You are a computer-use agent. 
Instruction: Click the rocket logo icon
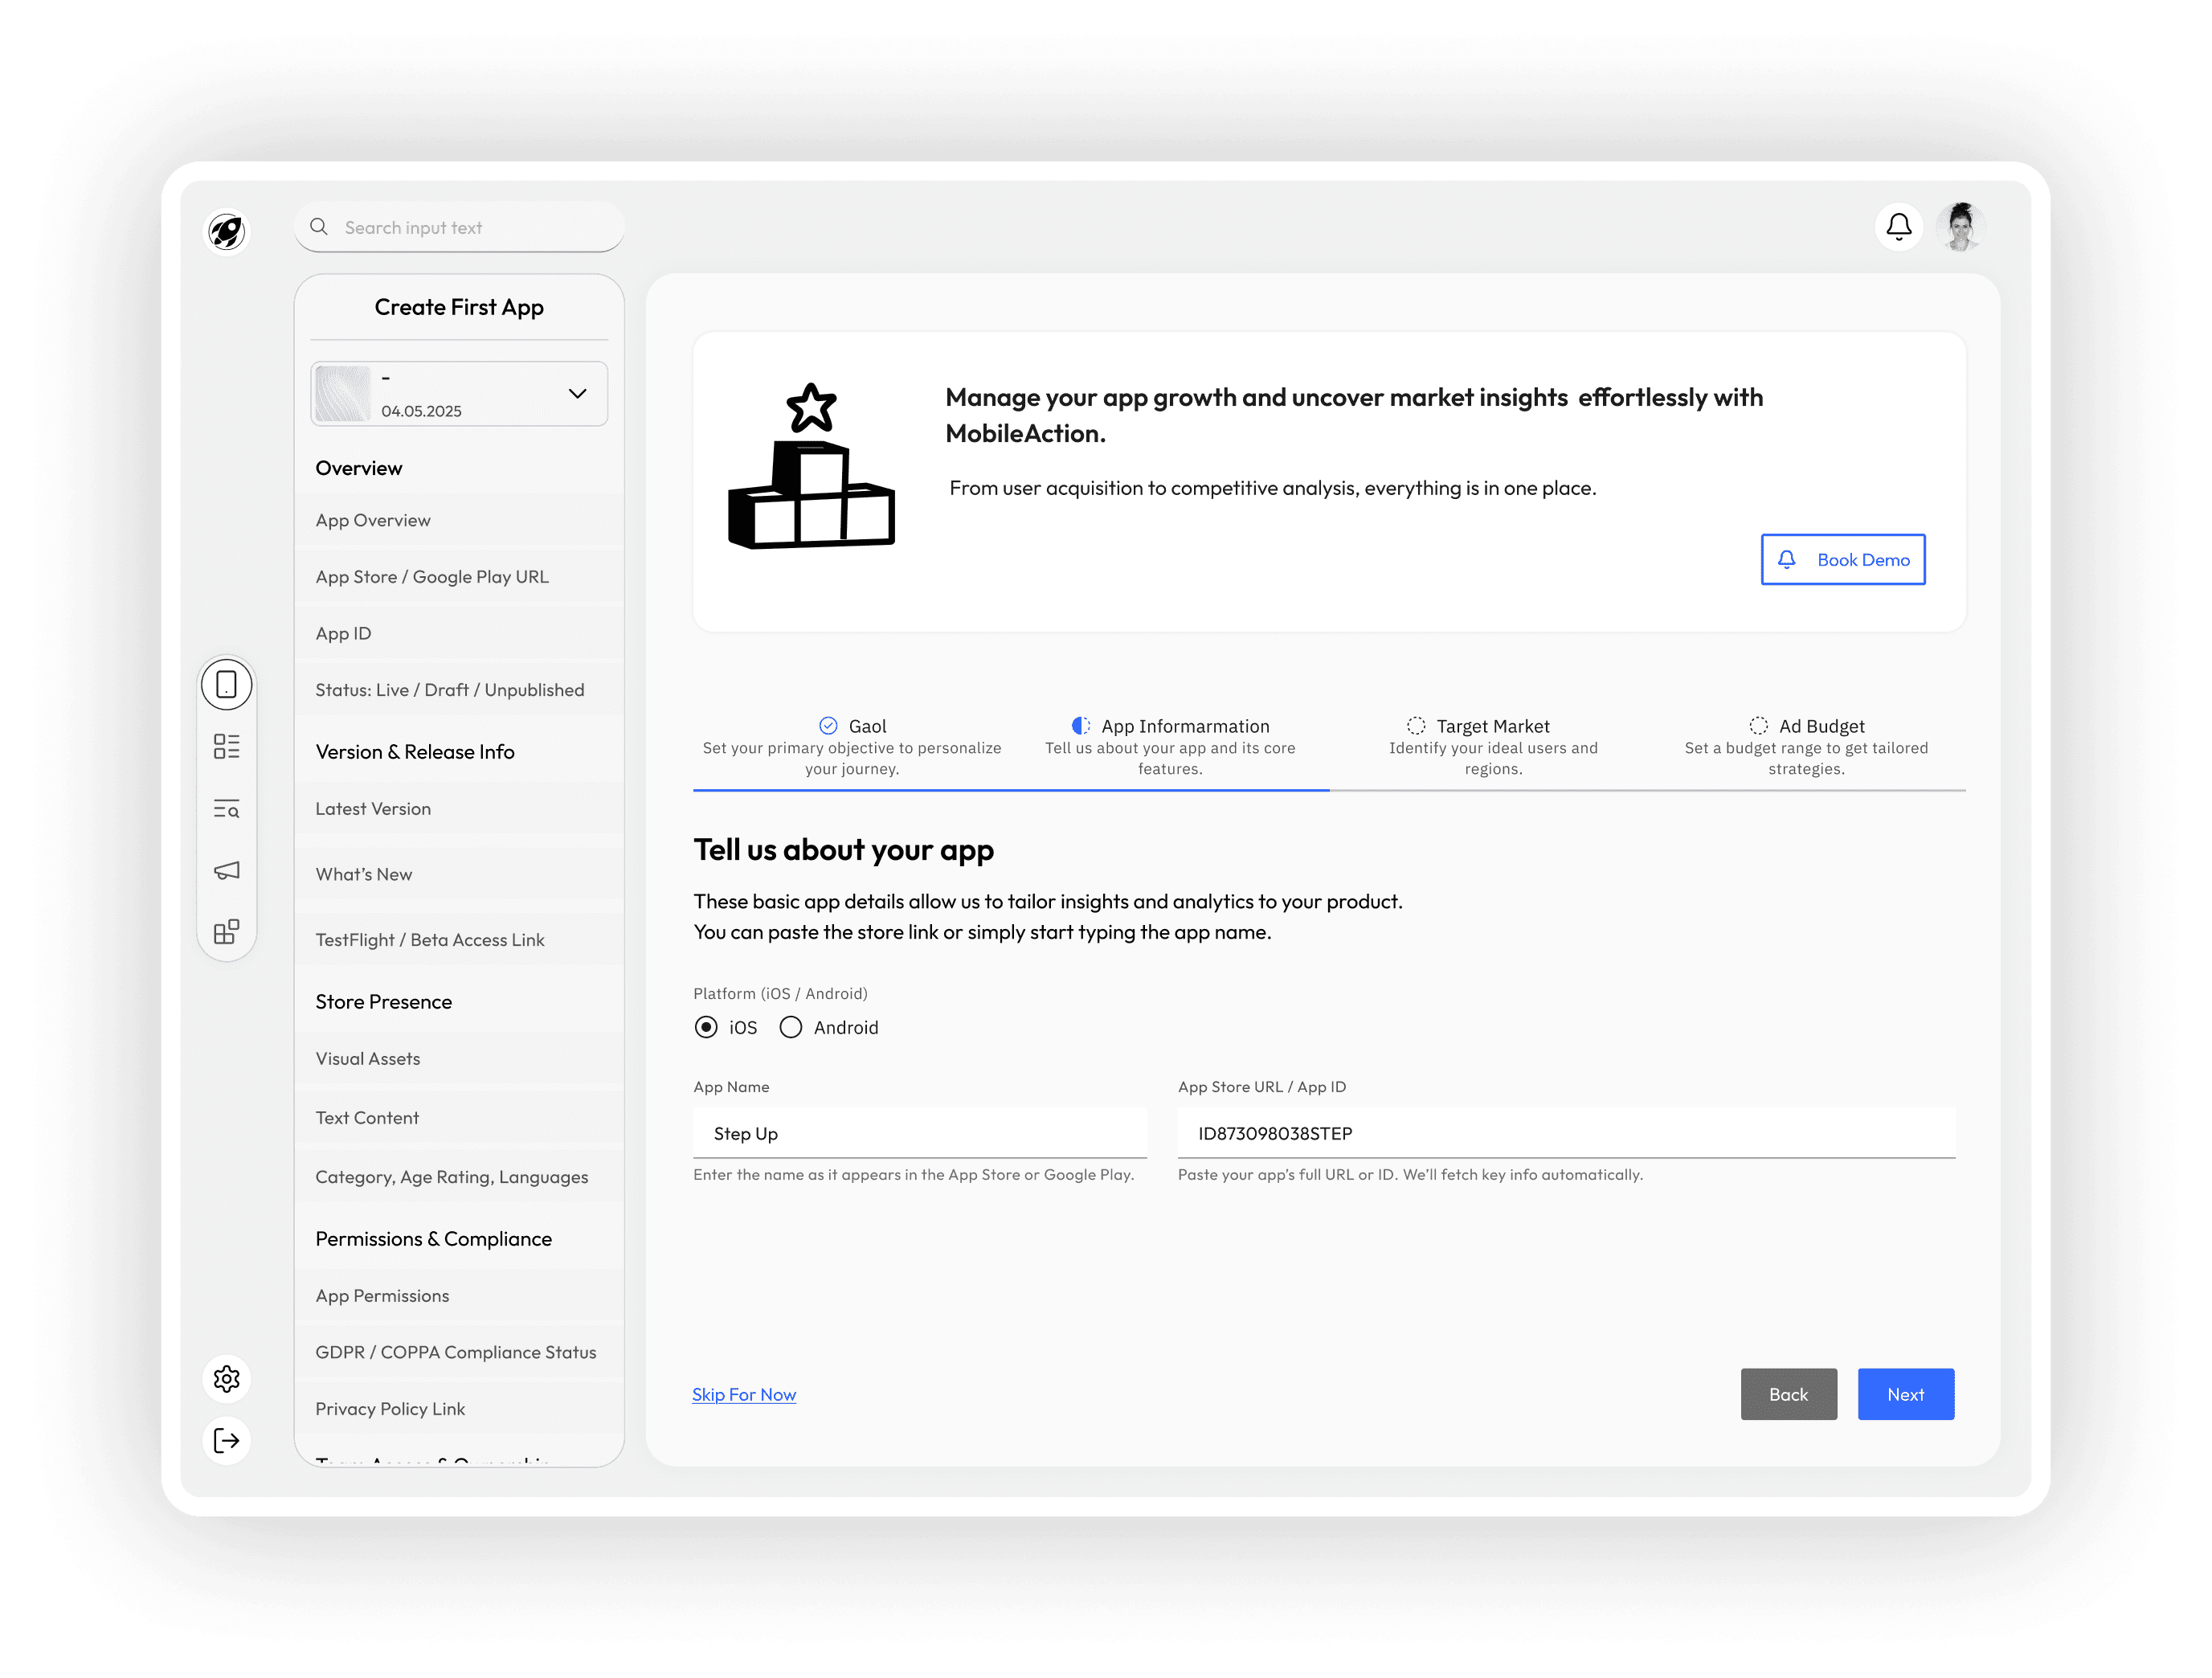pos(227,232)
